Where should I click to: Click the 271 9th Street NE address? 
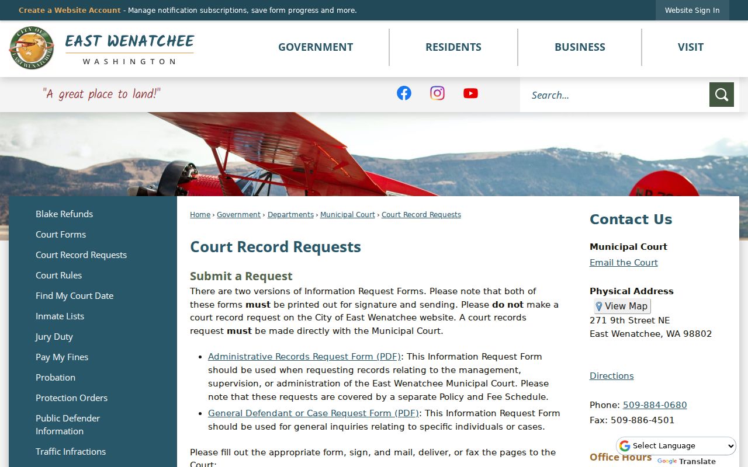(629, 320)
